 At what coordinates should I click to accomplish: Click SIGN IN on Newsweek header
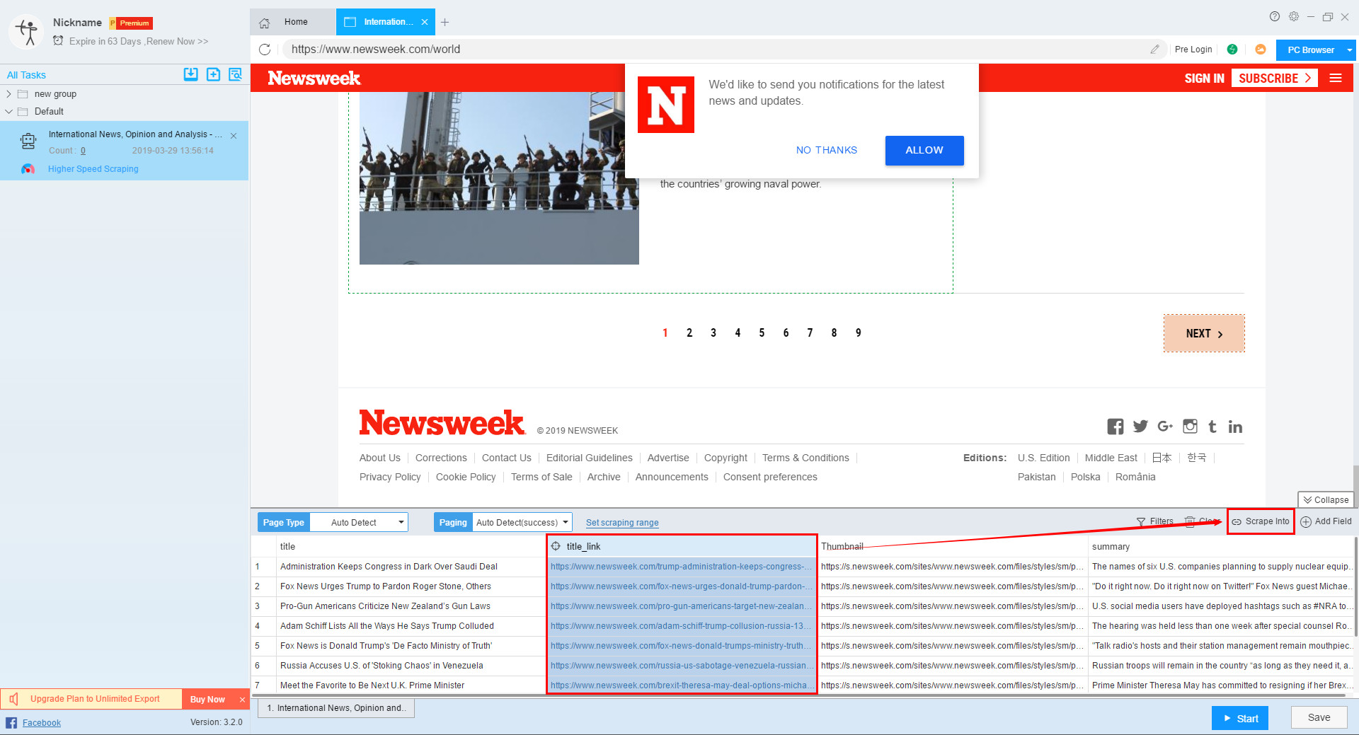coord(1204,79)
